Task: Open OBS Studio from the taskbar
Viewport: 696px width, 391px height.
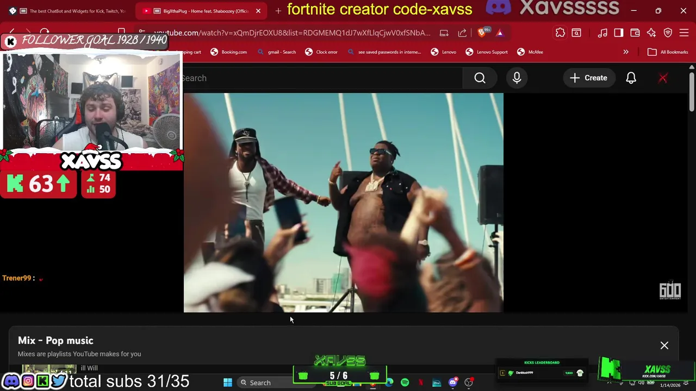Action: pos(469,383)
